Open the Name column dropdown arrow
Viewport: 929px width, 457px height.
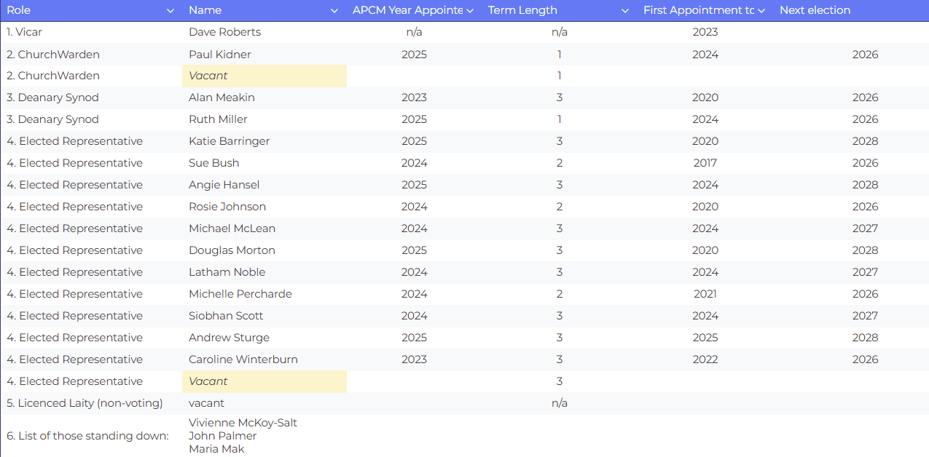click(334, 10)
